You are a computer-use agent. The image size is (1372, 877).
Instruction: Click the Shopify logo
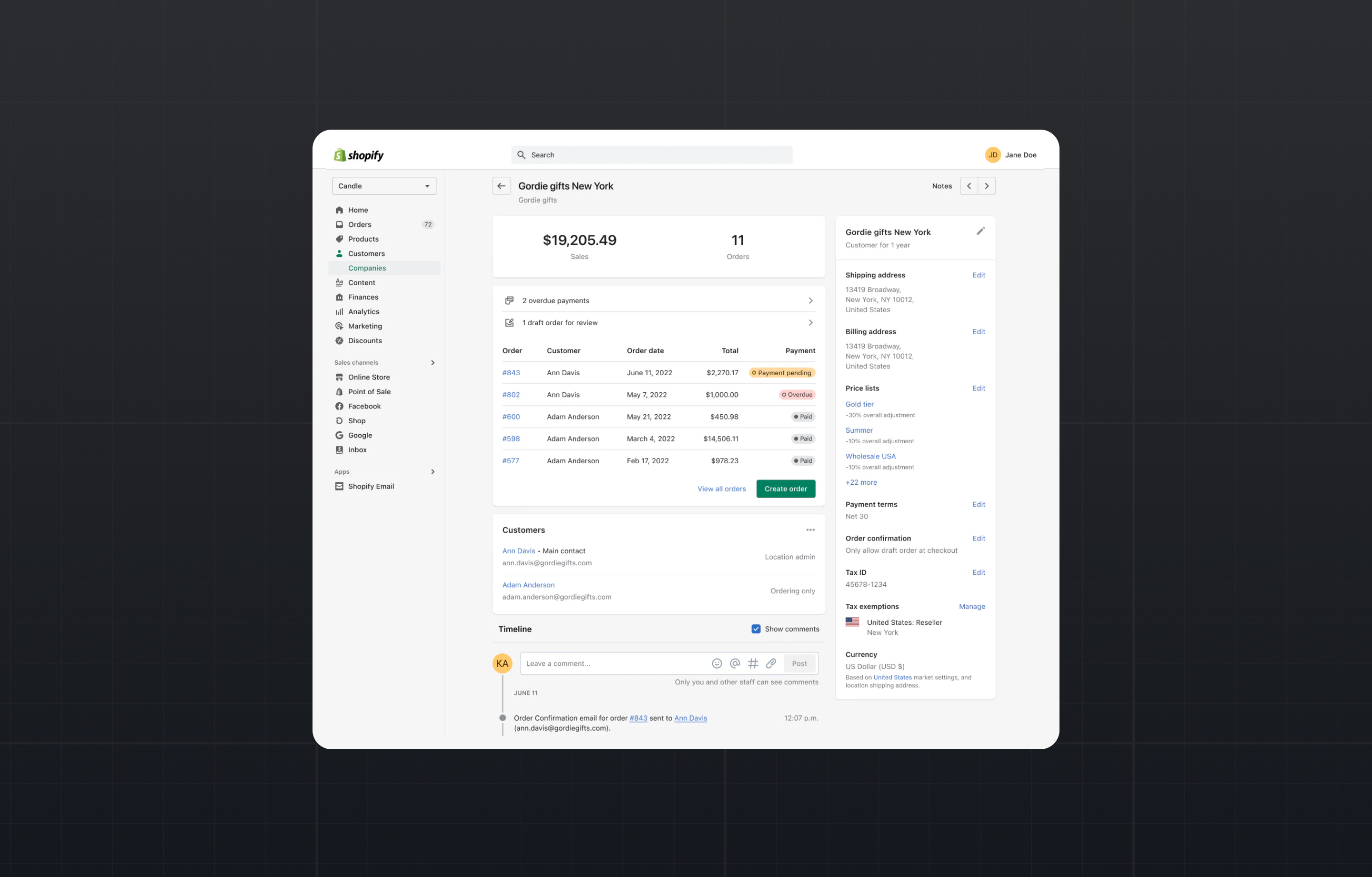(x=358, y=155)
